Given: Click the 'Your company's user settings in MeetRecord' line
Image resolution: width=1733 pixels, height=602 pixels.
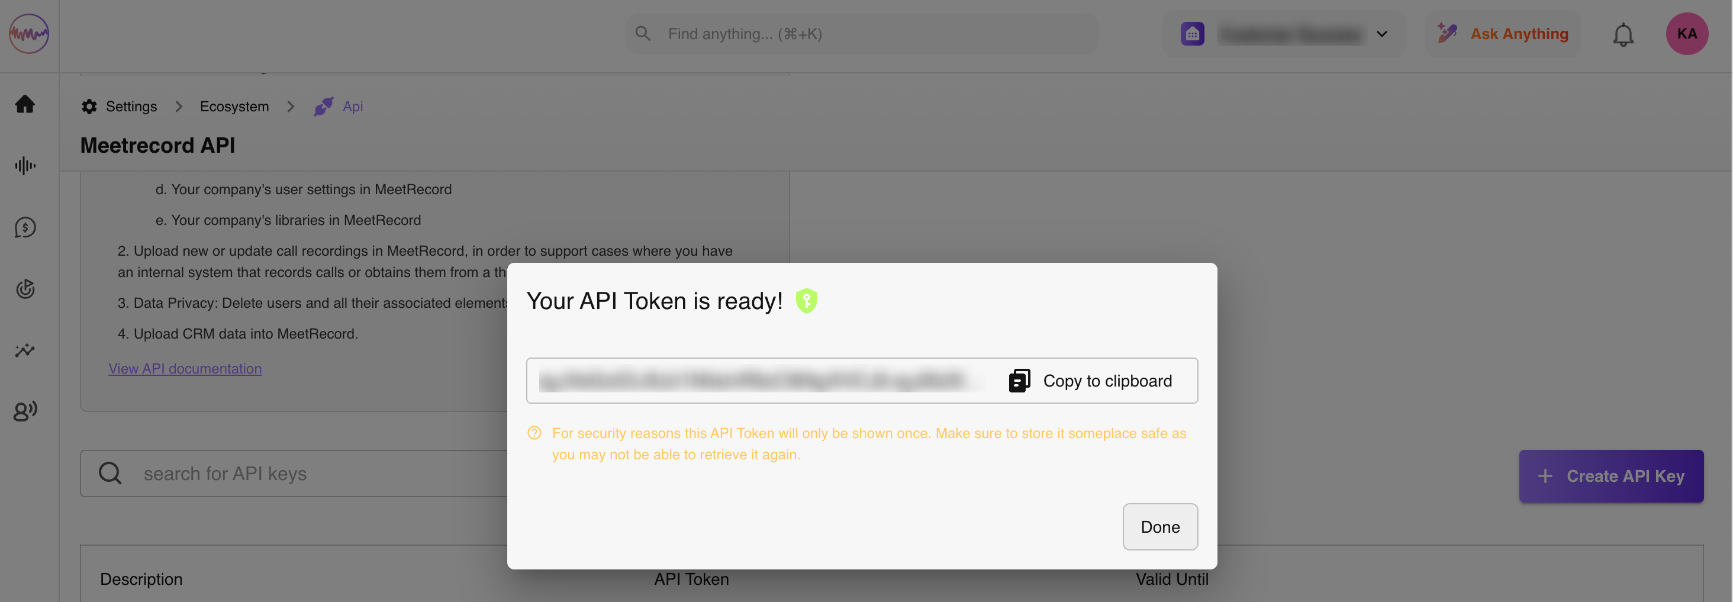Looking at the screenshot, I should point(311,189).
